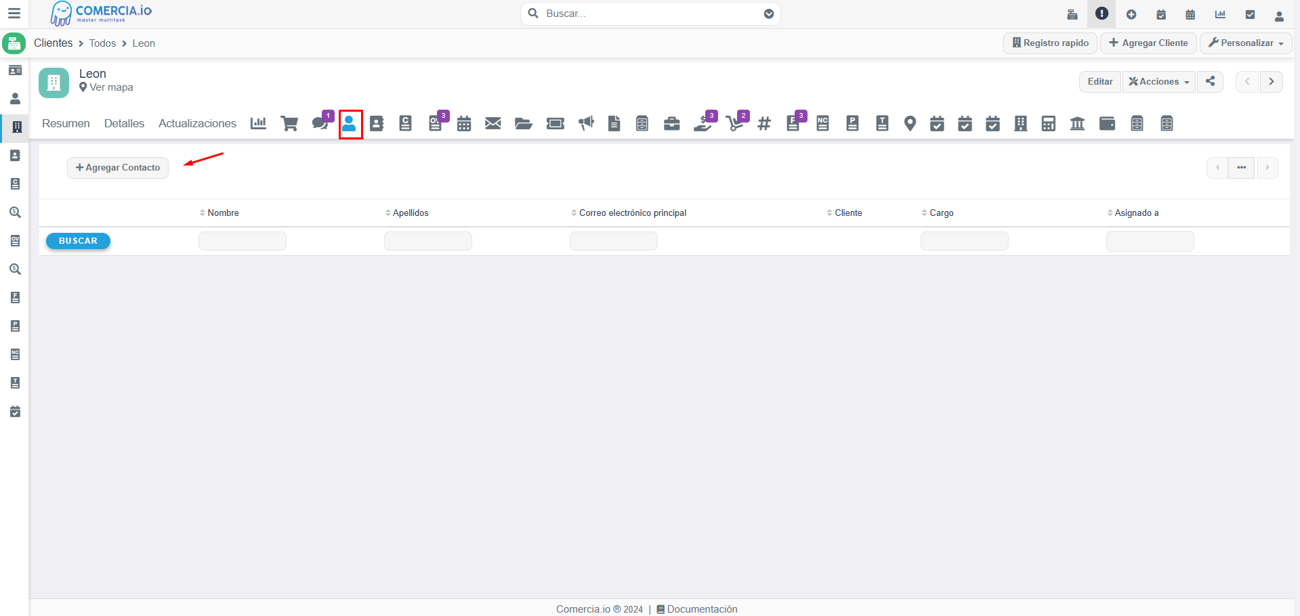Open the hashtag tab icon
Image resolution: width=1300 pixels, height=616 pixels.
764,123
